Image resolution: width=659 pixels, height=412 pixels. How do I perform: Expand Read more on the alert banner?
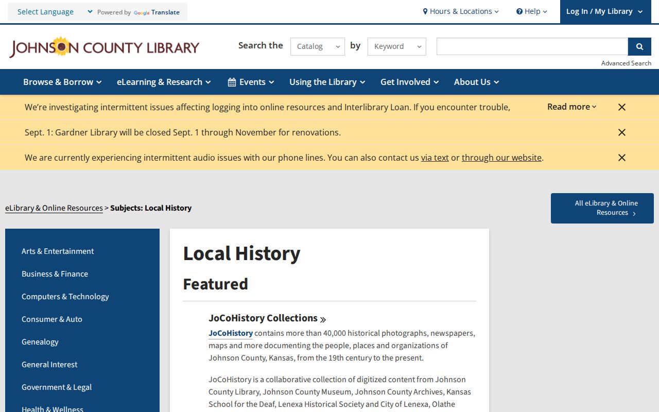coord(572,107)
